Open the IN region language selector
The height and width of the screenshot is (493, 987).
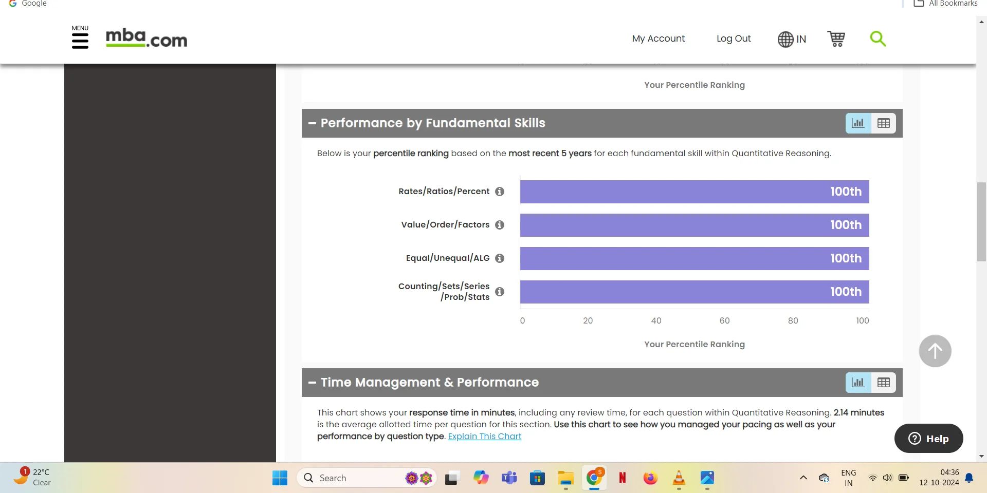click(x=792, y=39)
